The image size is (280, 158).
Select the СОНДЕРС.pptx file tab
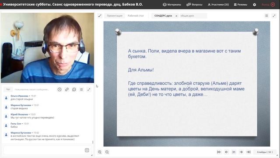(163, 16)
